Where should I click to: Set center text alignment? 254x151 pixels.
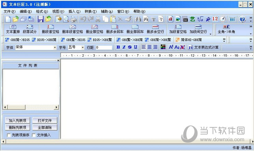[x=149, y=47]
